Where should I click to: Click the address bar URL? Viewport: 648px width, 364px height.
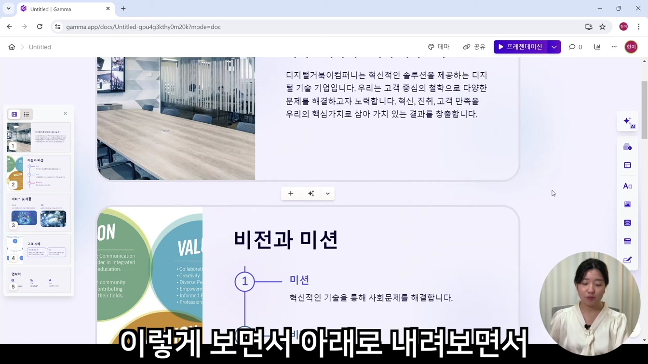(x=143, y=27)
